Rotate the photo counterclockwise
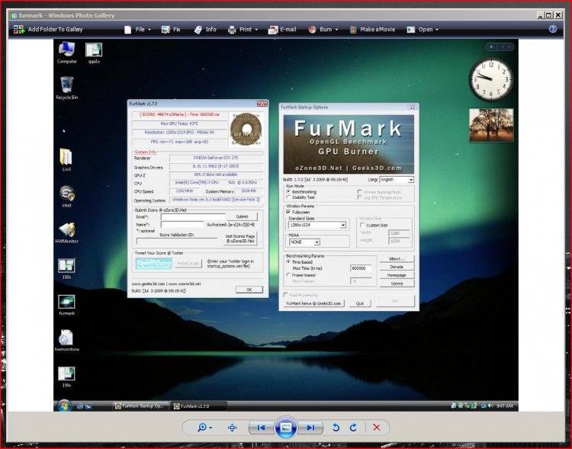This screenshot has height=449, width=572. (x=336, y=428)
